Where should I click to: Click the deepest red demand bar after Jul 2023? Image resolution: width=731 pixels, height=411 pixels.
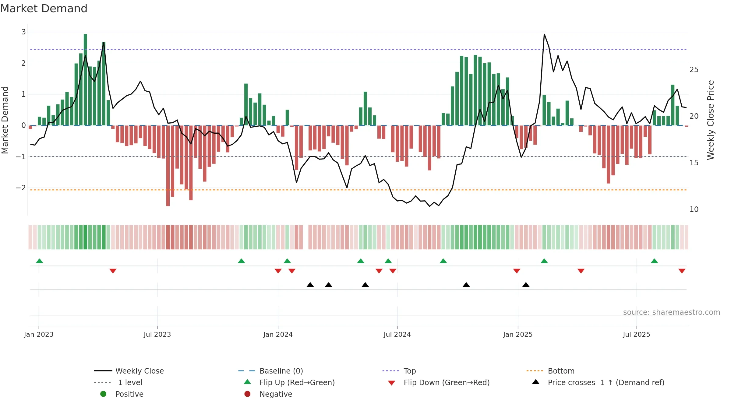click(x=168, y=166)
